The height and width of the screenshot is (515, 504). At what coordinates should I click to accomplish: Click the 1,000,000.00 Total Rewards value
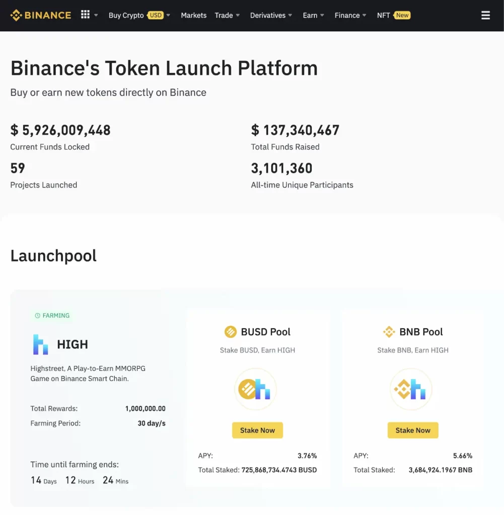tap(146, 408)
